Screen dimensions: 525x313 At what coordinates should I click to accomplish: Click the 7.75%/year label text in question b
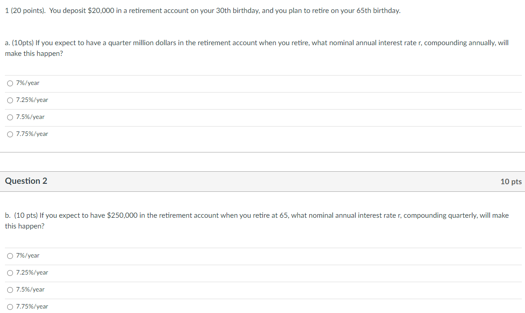coord(31,307)
